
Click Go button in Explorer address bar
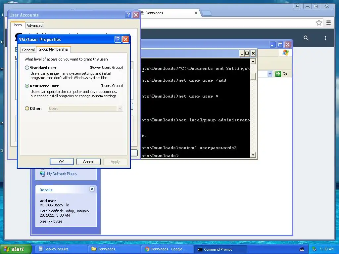coord(281,74)
